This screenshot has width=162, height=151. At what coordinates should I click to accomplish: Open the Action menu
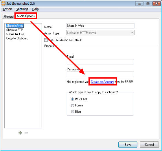tap(7, 9)
